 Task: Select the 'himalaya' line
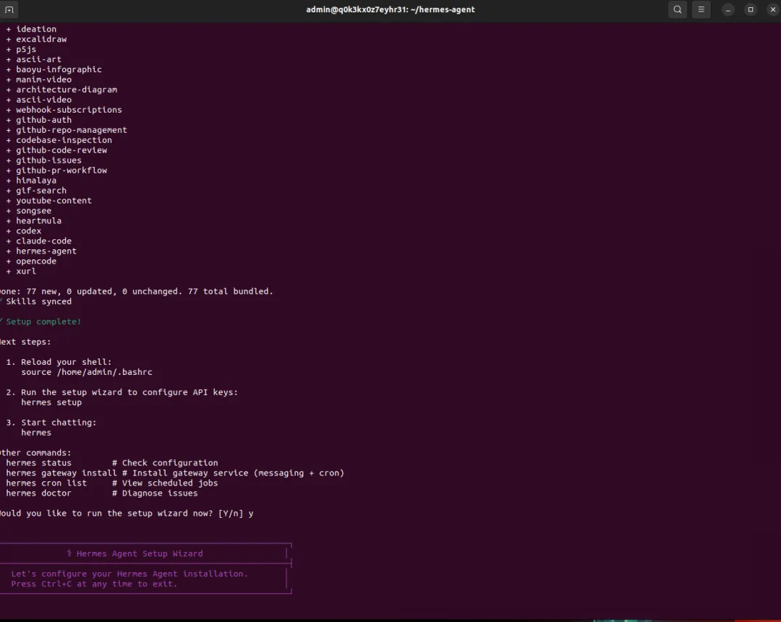point(31,180)
